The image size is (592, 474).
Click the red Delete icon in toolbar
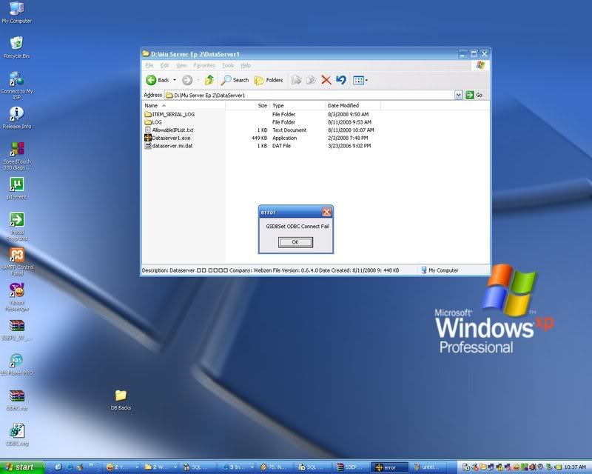click(x=326, y=80)
